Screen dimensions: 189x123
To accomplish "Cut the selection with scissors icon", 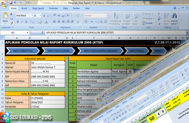I will [11, 14].
